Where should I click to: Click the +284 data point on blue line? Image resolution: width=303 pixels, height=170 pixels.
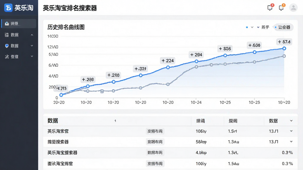[196, 61]
